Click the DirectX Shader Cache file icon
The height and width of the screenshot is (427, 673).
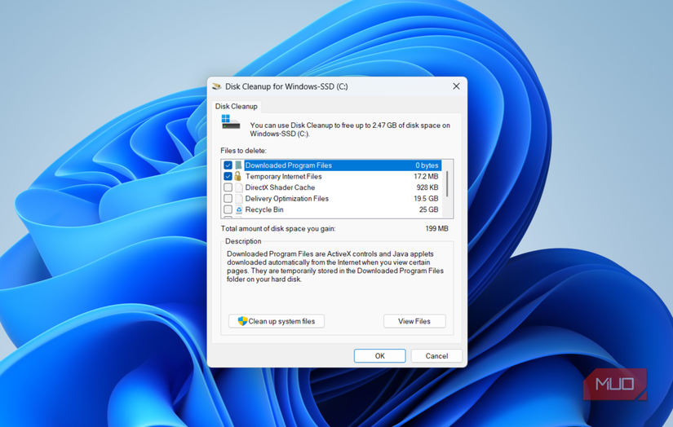point(239,187)
